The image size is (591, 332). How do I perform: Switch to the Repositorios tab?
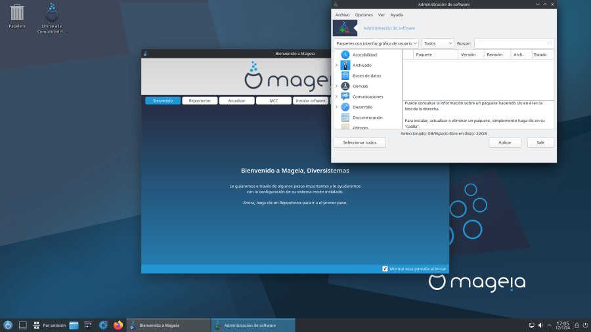point(200,101)
